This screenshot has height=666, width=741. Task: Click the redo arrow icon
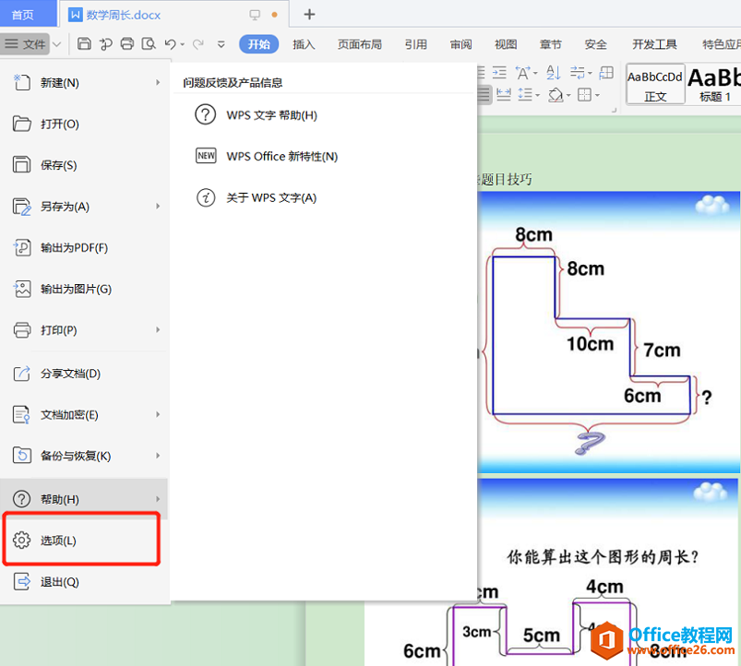coord(198,44)
